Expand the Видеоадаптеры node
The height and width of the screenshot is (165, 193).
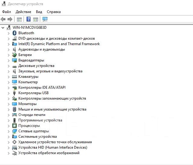point(8,61)
